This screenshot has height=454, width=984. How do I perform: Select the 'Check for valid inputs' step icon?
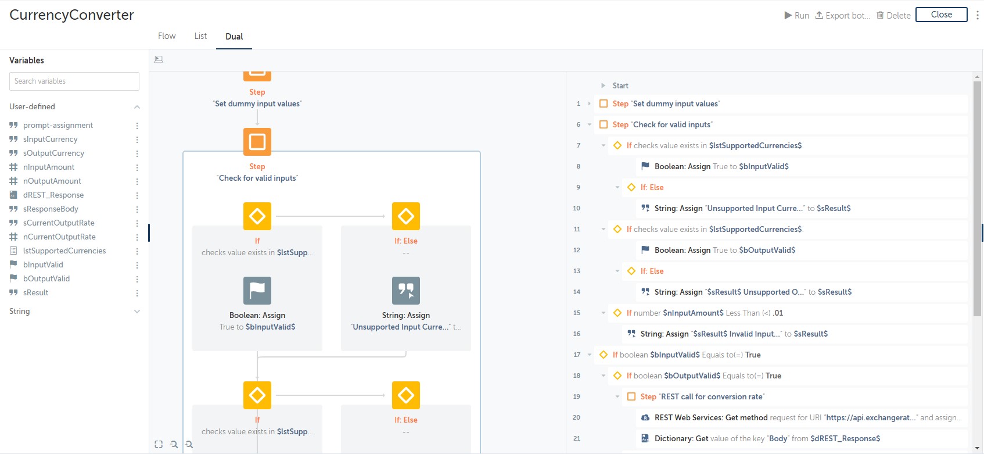pyautogui.click(x=257, y=142)
